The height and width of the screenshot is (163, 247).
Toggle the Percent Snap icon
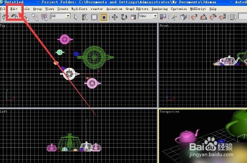point(213,17)
